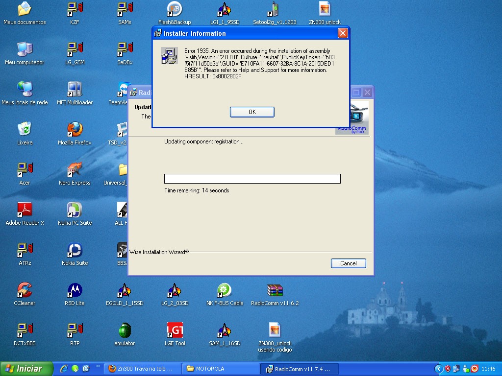Select the Flash&Backup desktop icon

(x=175, y=13)
